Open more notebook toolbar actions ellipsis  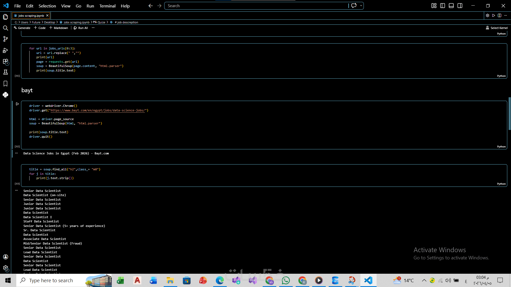click(x=93, y=28)
